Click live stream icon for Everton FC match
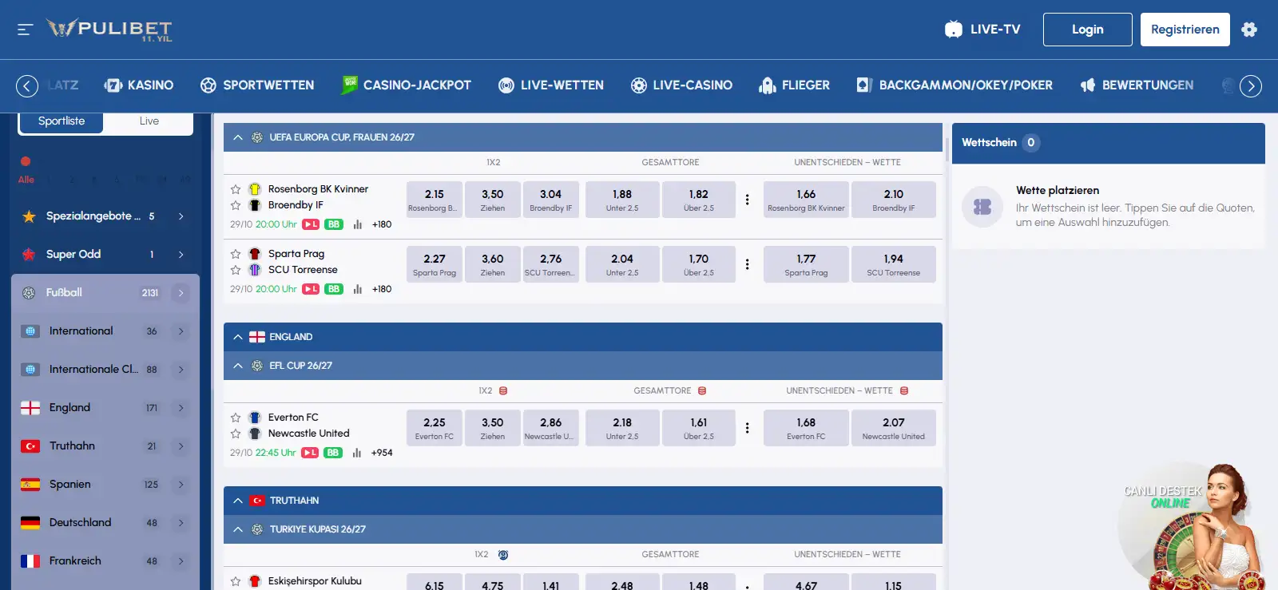 click(x=310, y=453)
